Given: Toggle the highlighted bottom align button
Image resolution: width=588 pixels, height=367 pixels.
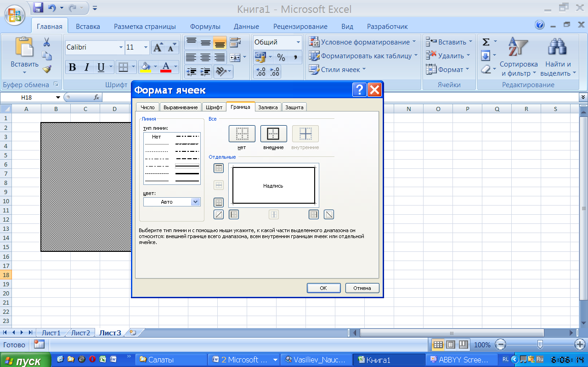Looking at the screenshot, I should click(x=220, y=43).
